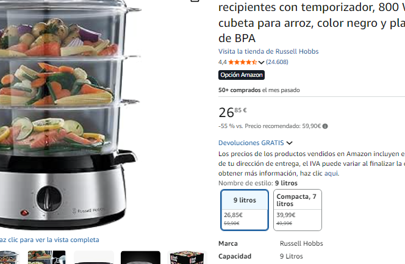Click the Opción Amazon badge
The image size is (405, 264).
242,75
